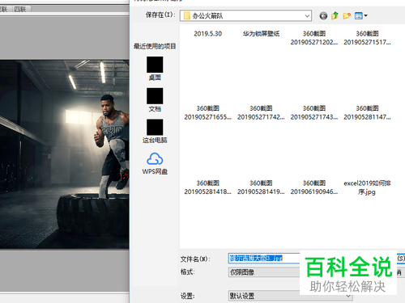Switch to the 四联 tab
Screen dimensions: 405x303
coord(20,9)
